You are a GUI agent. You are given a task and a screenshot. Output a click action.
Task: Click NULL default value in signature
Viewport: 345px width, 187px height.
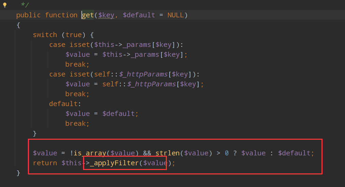coord(176,15)
